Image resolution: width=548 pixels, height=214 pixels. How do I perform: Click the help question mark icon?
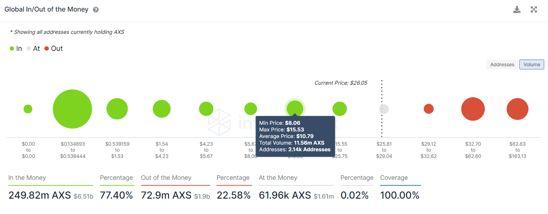click(x=96, y=10)
